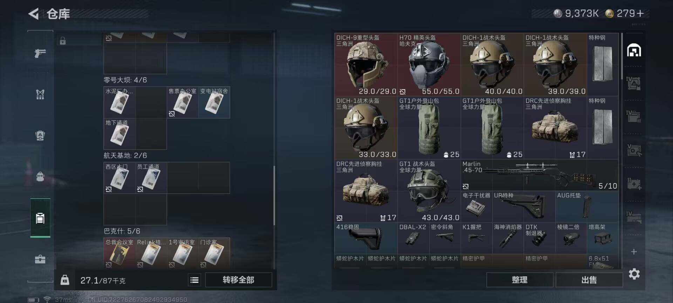The image size is (673, 303).
Task: Switch to the key card case tab
Action: click(x=40, y=218)
